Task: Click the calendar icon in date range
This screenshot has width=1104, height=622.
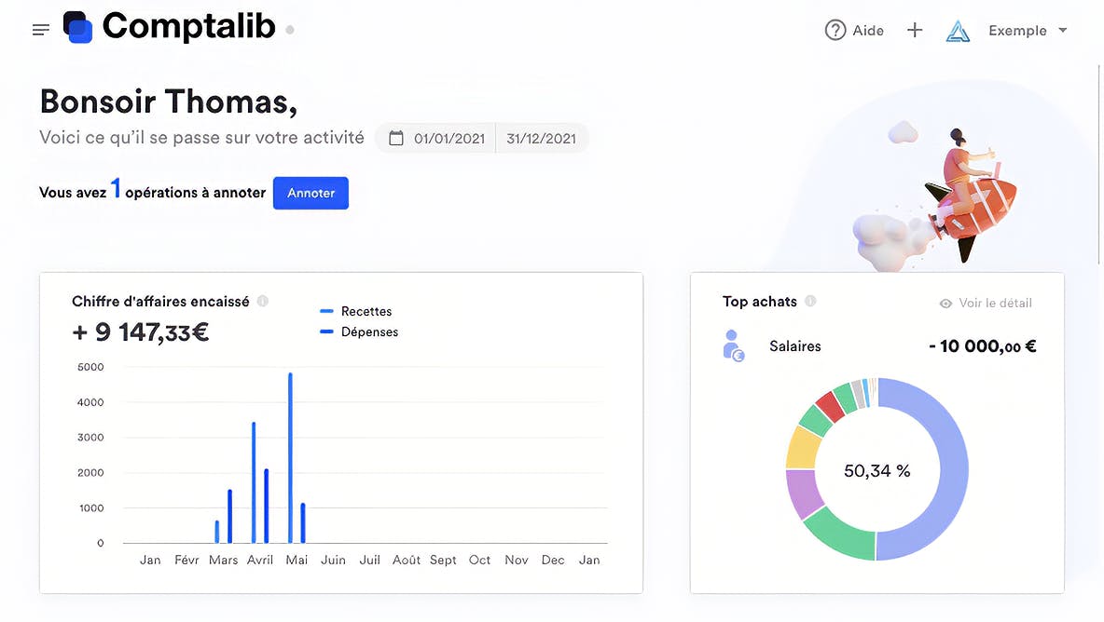Action: (396, 139)
